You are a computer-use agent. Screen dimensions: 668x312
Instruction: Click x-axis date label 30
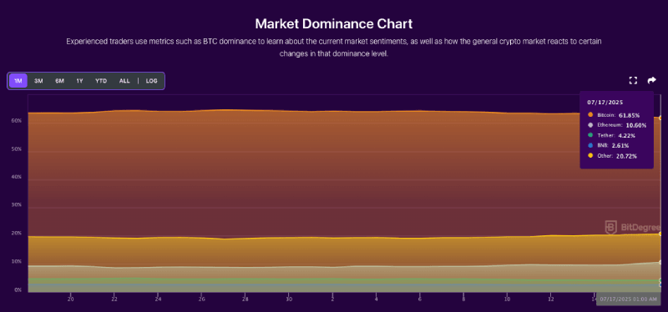(288, 299)
